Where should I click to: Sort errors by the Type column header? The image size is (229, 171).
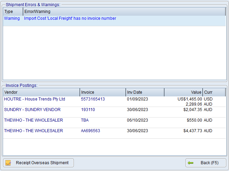tap(13, 12)
